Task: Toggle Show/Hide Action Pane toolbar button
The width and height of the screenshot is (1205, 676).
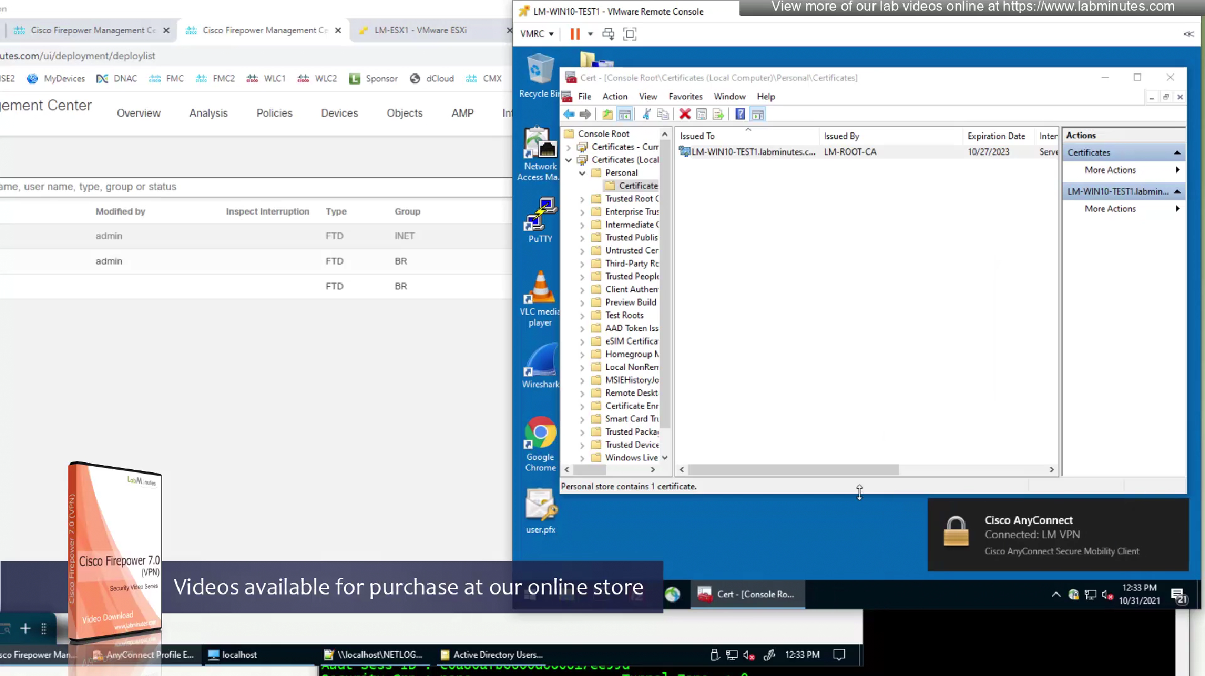Action: 758,114
